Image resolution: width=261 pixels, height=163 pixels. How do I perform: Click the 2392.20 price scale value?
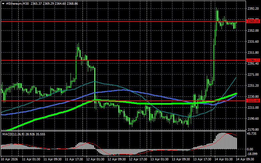point(253,9)
